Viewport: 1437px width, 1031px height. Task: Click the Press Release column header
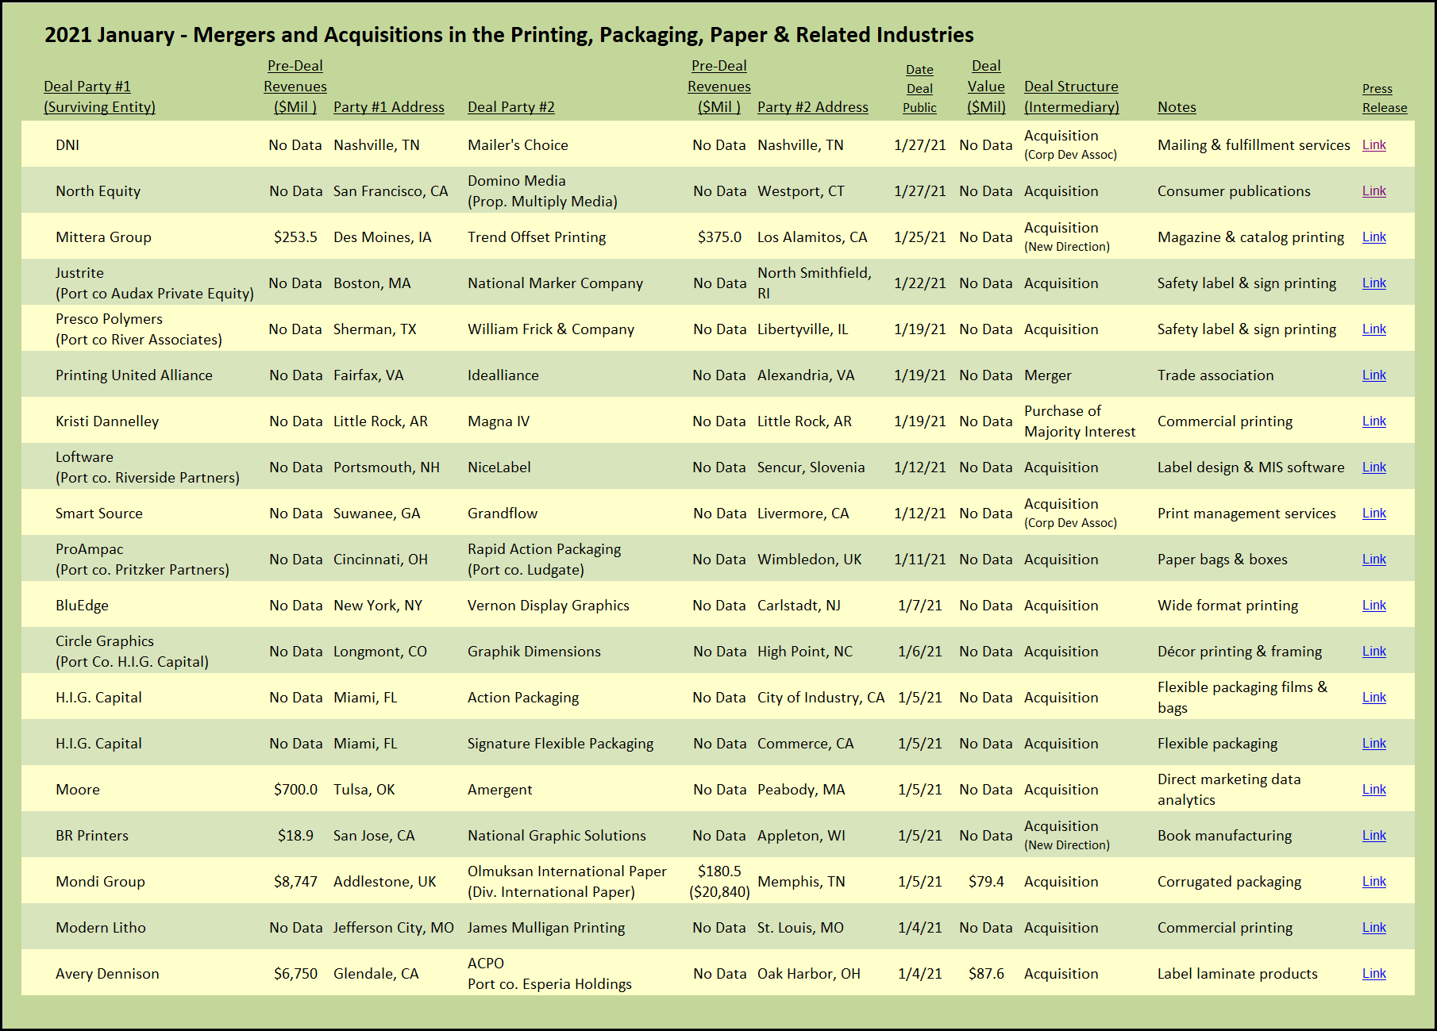point(1385,98)
